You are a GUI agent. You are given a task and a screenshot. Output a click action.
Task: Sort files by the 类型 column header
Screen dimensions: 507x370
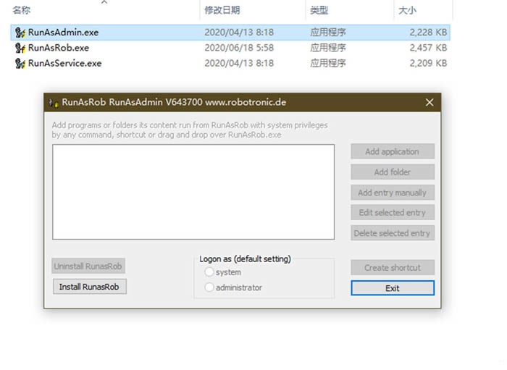point(319,10)
